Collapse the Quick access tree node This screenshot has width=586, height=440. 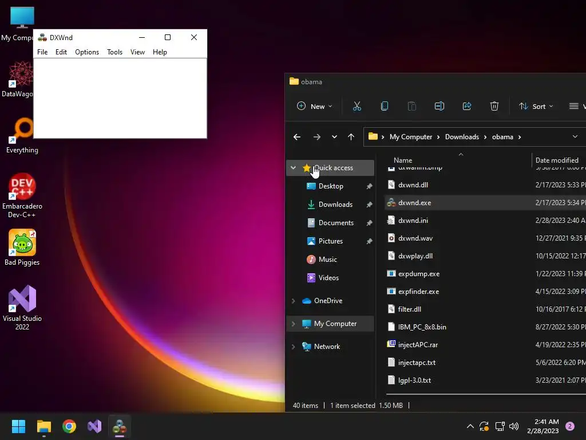294,168
